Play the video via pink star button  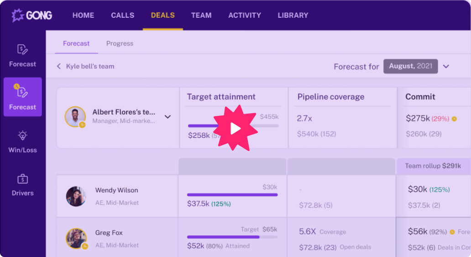[235, 128]
